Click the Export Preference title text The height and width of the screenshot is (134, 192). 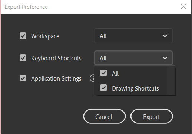pyautogui.click(x=26, y=7)
